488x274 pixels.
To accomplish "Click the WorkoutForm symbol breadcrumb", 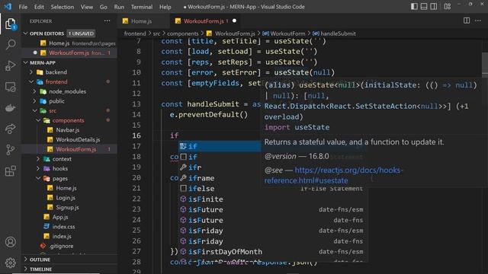I will 284,33.
